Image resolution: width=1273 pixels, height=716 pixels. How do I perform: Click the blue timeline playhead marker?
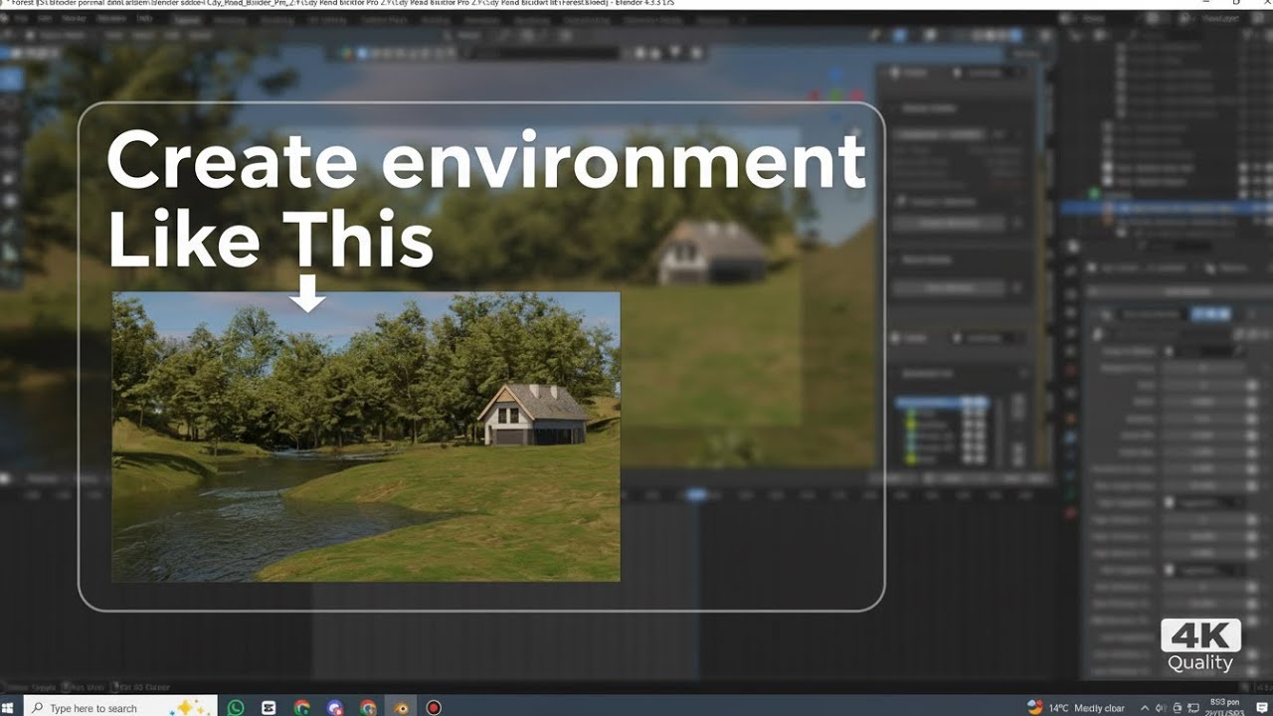pyautogui.click(x=697, y=494)
